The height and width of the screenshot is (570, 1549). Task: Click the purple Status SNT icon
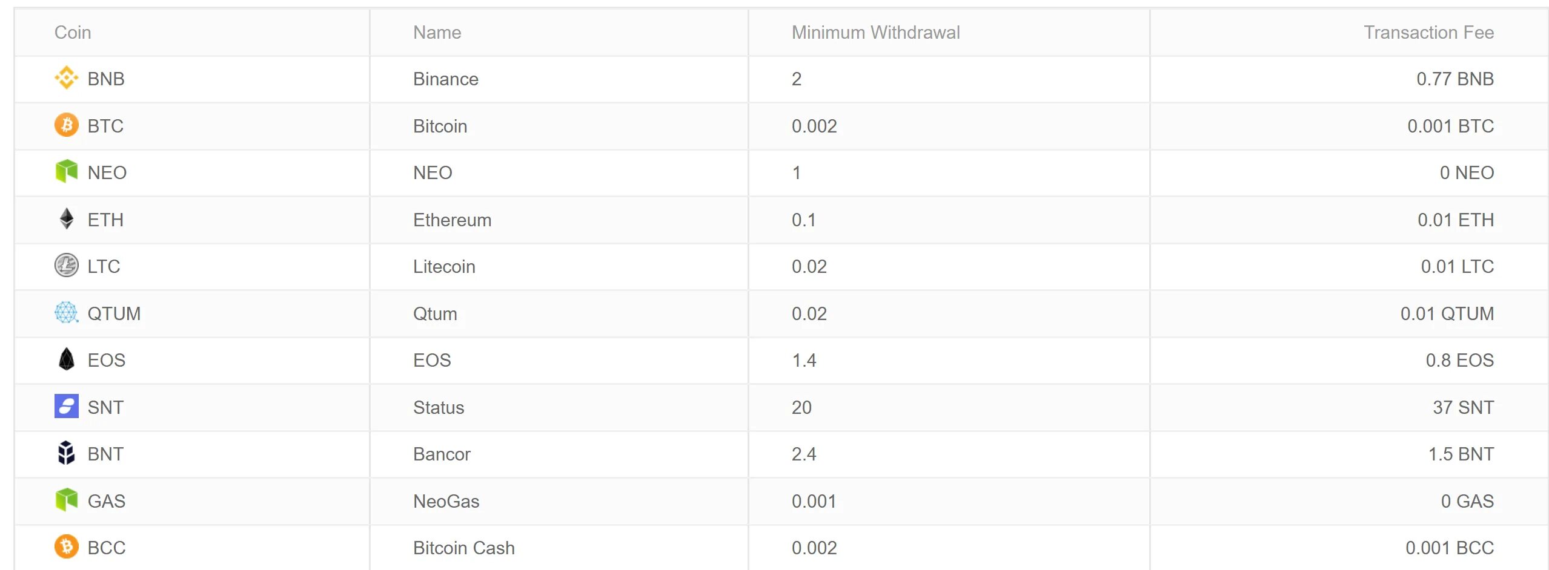point(66,407)
